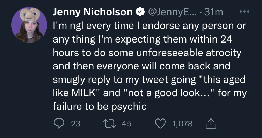Open the three-dot more options menu
The height and width of the screenshot is (138, 262).
pyautogui.click(x=245, y=11)
